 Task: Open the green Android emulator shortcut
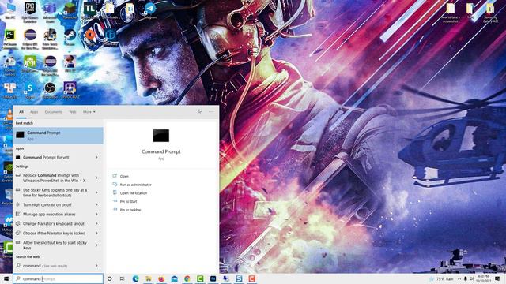30,64
